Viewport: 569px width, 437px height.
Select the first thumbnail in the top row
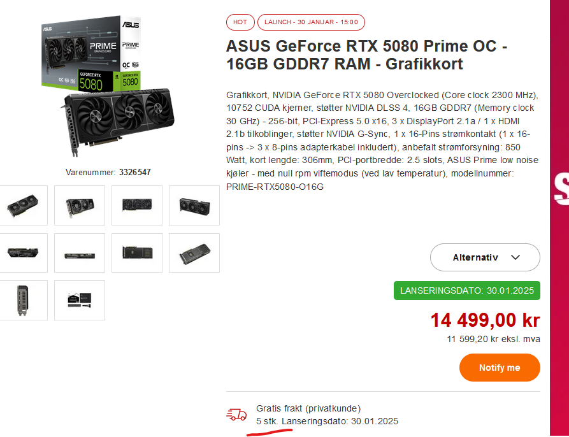(x=23, y=206)
